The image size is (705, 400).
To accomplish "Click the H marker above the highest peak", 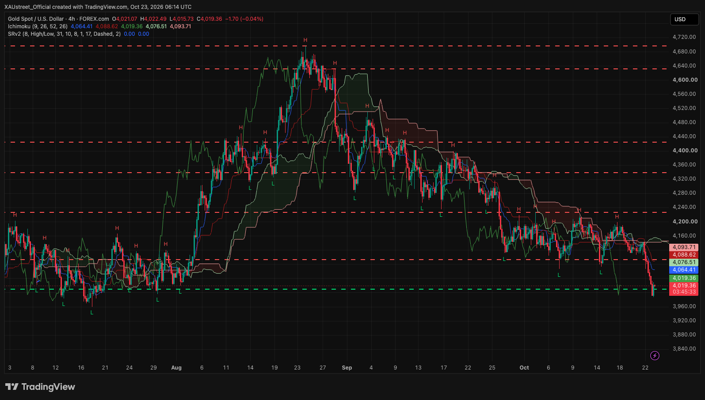I will point(305,40).
